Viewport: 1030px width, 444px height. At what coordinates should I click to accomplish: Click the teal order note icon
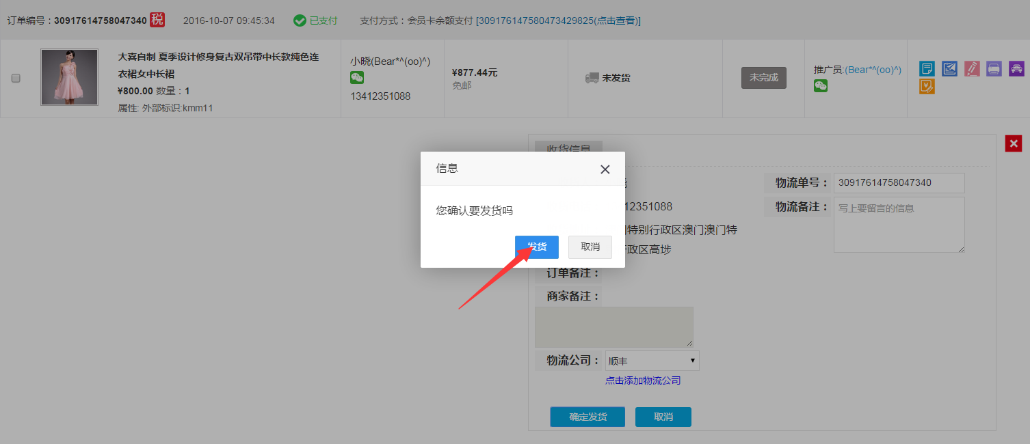coord(927,68)
